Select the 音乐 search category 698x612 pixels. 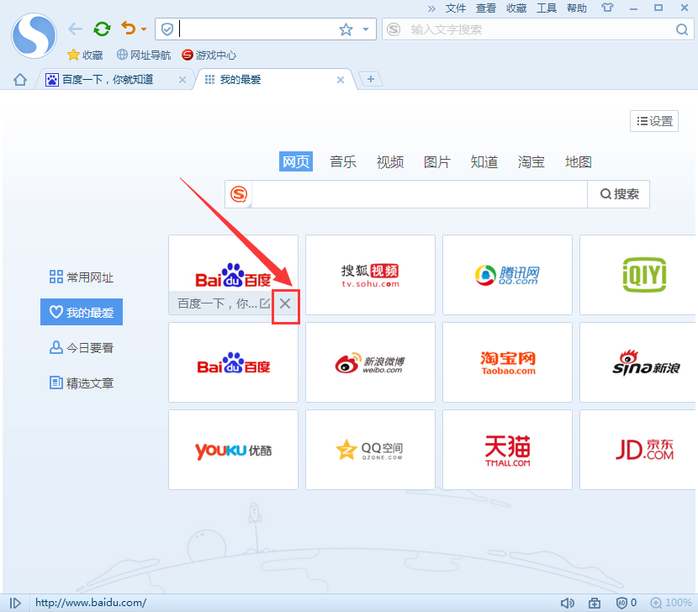342,161
